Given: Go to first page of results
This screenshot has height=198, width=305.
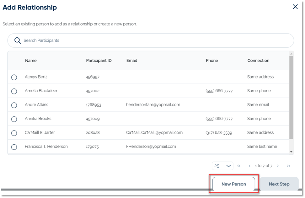Looking at the screenshot, I should tap(239, 166).
